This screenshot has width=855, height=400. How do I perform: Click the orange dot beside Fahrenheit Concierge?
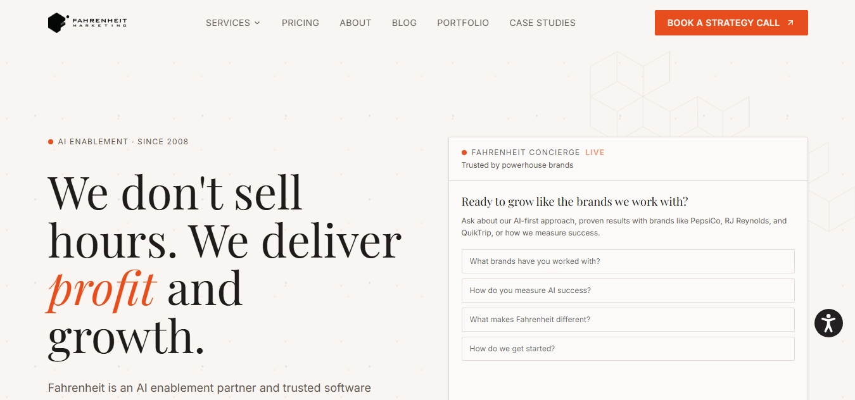(x=464, y=153)
